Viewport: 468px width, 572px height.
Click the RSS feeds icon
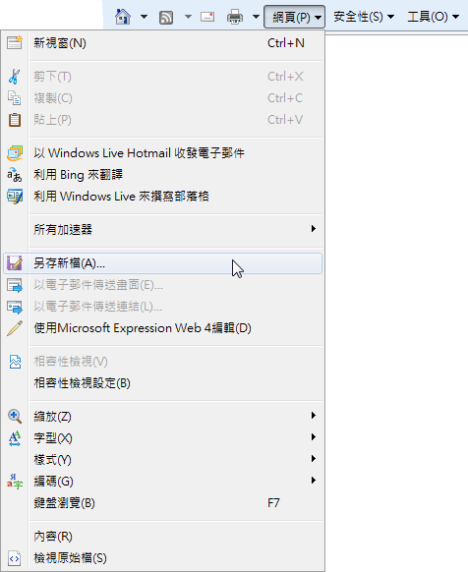point(166,17)
